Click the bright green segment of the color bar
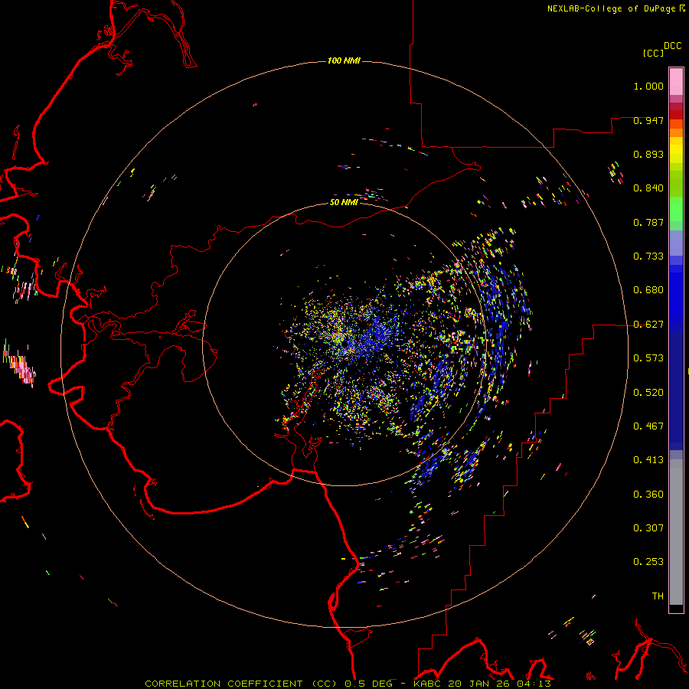 676,209
